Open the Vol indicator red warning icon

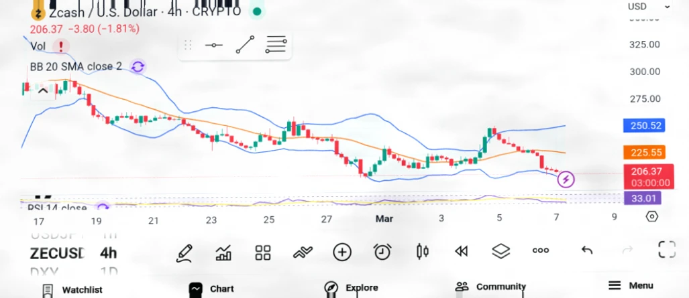60,46
